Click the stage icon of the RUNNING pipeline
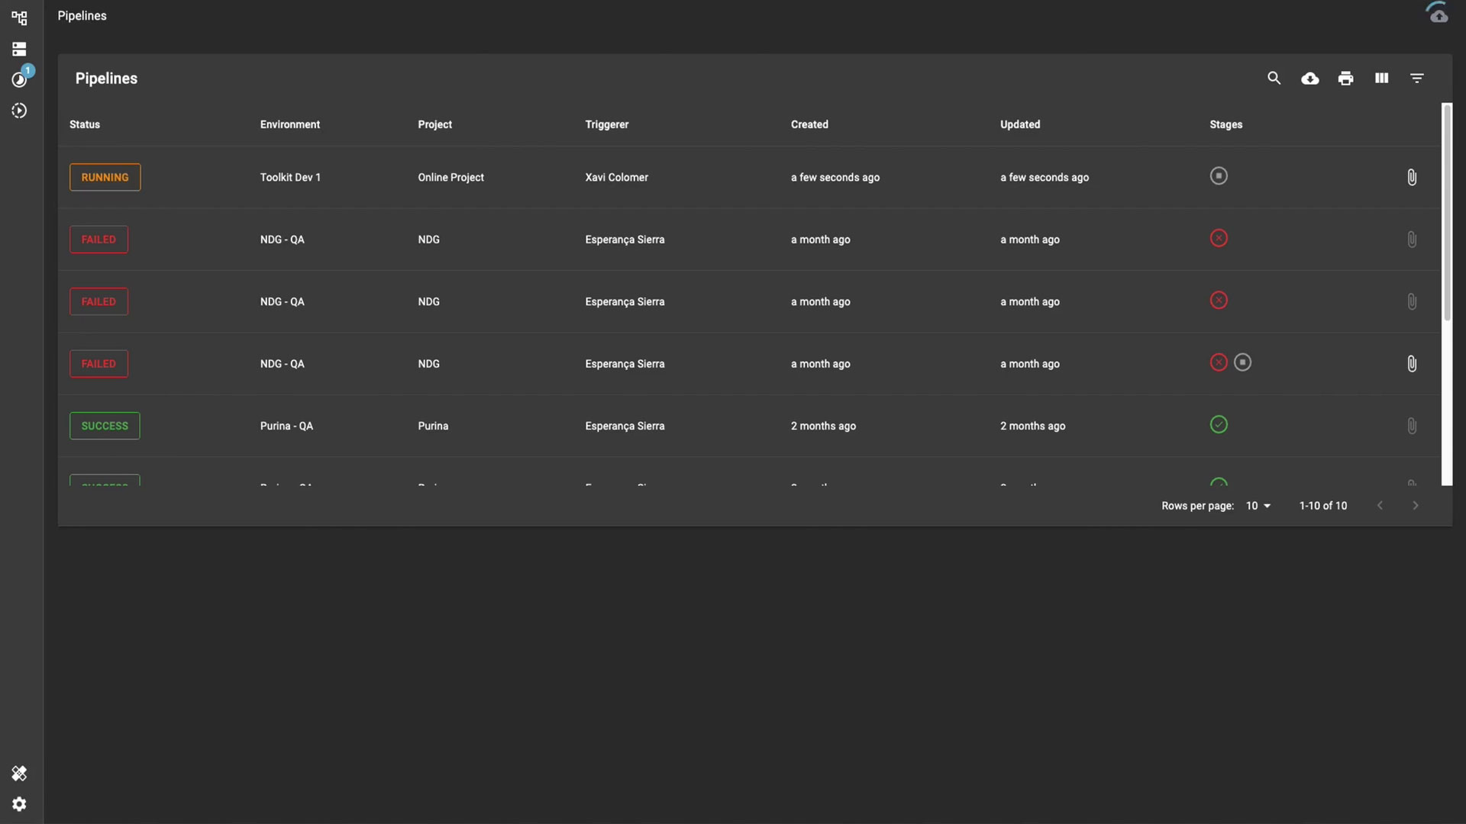The width and height of the screenshot is (1466, 824). point(1219,176)
